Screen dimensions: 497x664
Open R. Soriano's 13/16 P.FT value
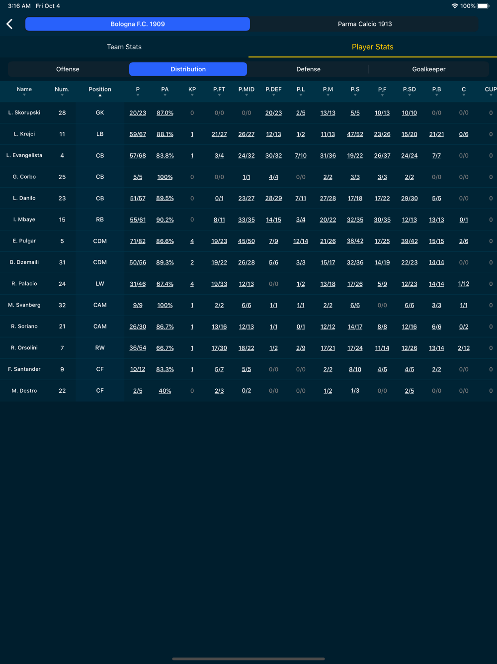tap(219, 327)
